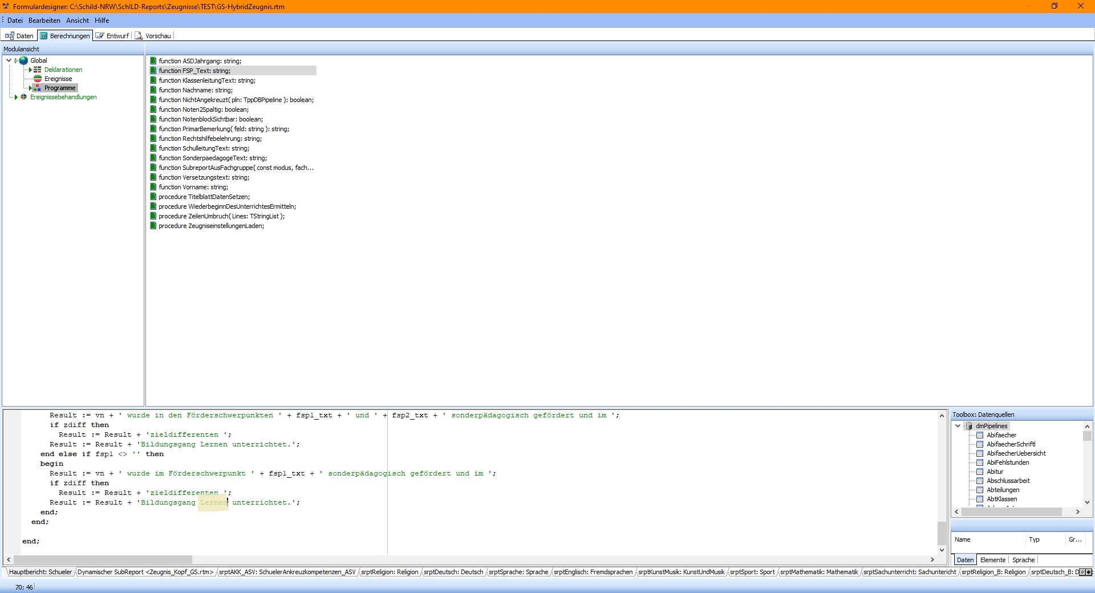Click the green icon of function Nachname
This screenshot has height=593, width=1095.
(153, 90)
